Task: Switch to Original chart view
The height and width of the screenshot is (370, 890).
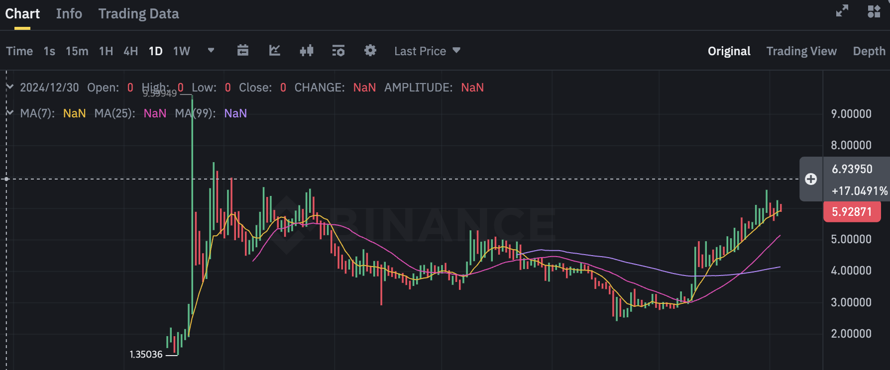Action: 729,51
